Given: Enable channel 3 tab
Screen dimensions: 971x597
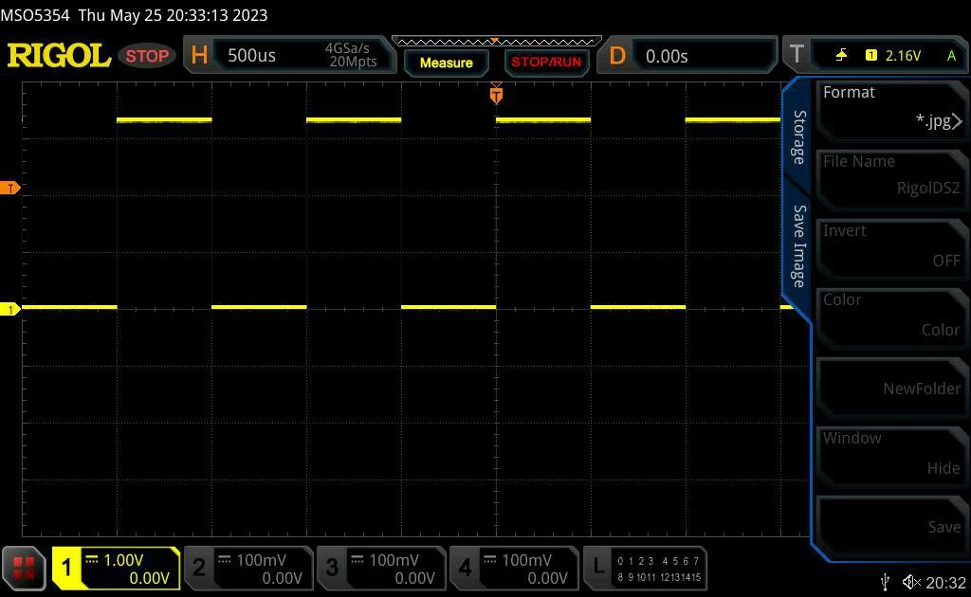Looking at the screenshot, I should click(x=381, y=569).
